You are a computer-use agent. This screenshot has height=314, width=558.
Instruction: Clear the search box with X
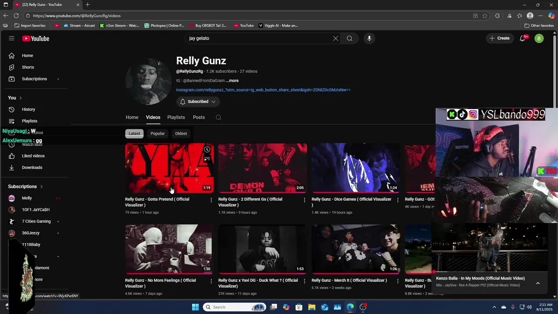[x=336, y=38]
